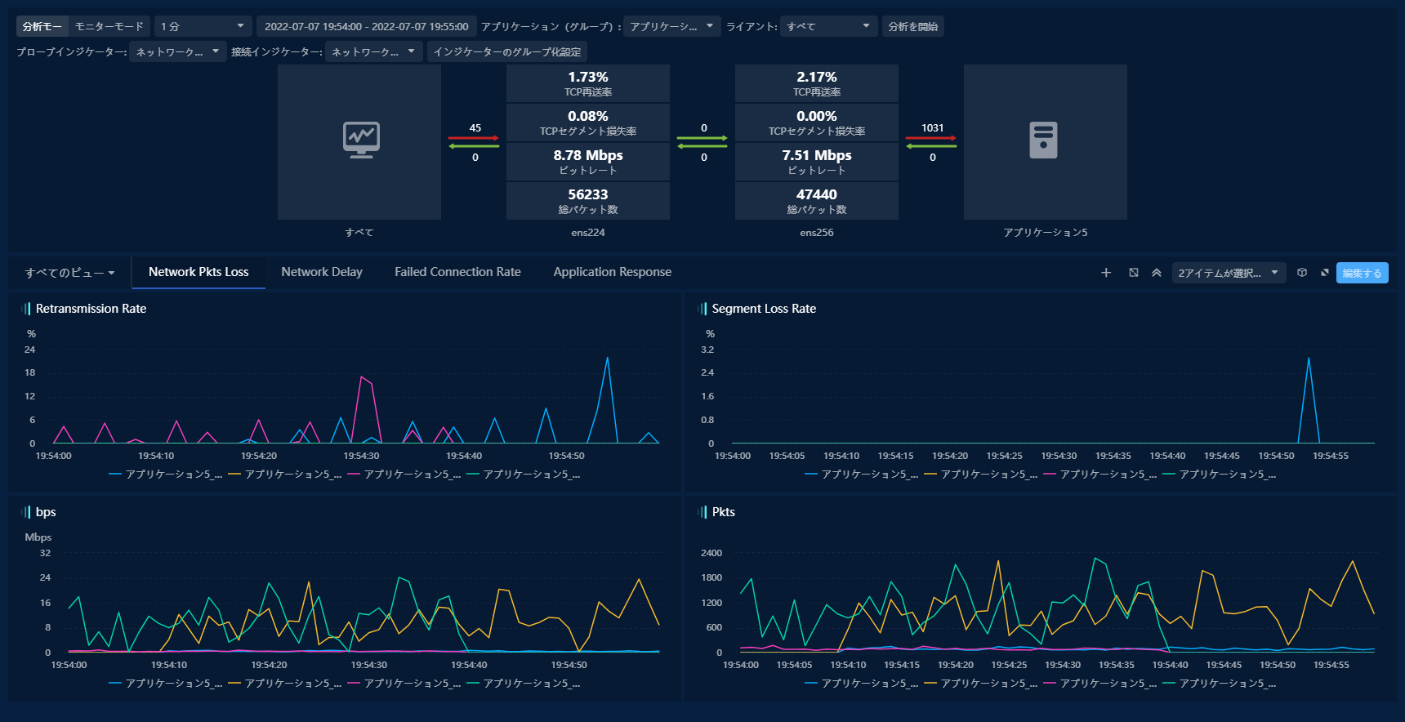This screenshot has width=1405, height=722.
Task: Open the 1分 time interval dropdown
Action: click(x=203, y=27)
